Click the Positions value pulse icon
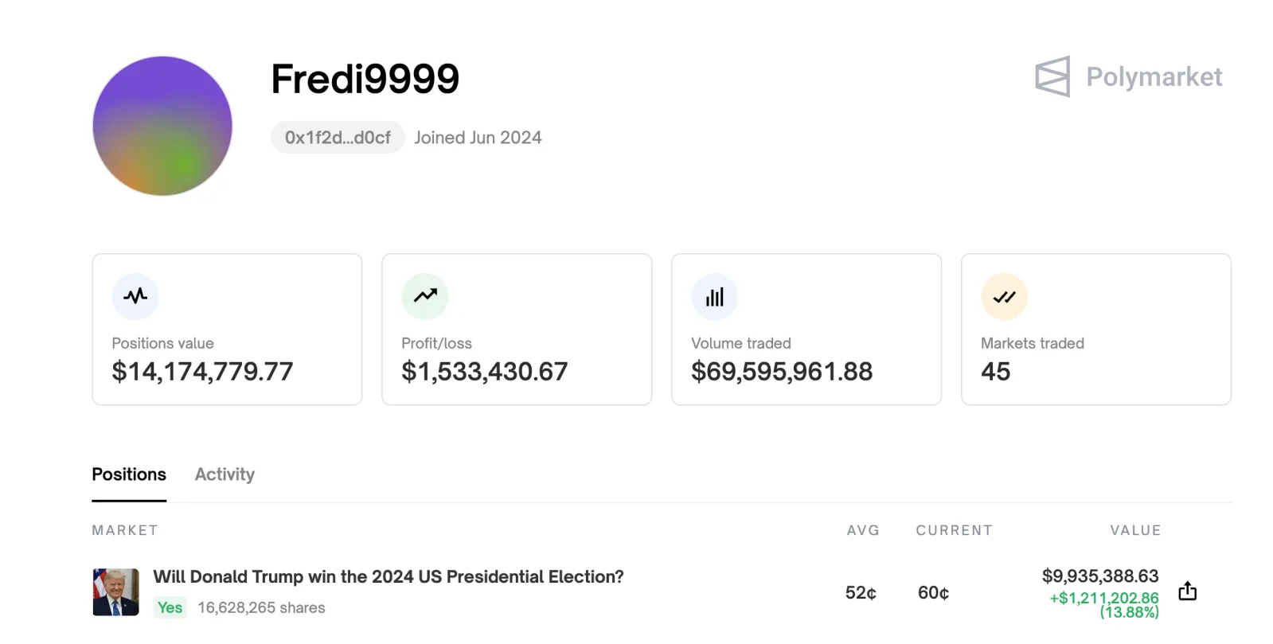 click(x=135, y=295)
